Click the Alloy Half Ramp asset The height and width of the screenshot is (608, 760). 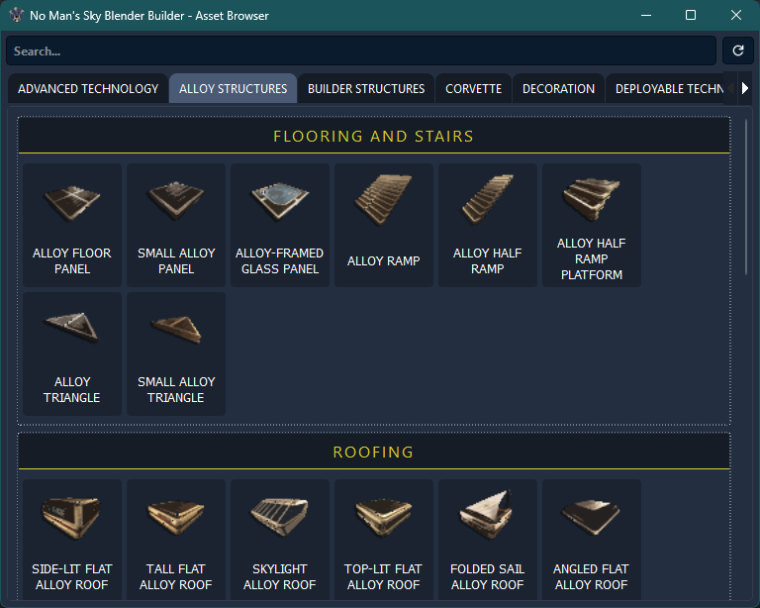pos(488,226)
